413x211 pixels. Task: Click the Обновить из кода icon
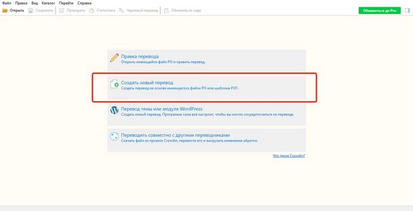[166, 11]
